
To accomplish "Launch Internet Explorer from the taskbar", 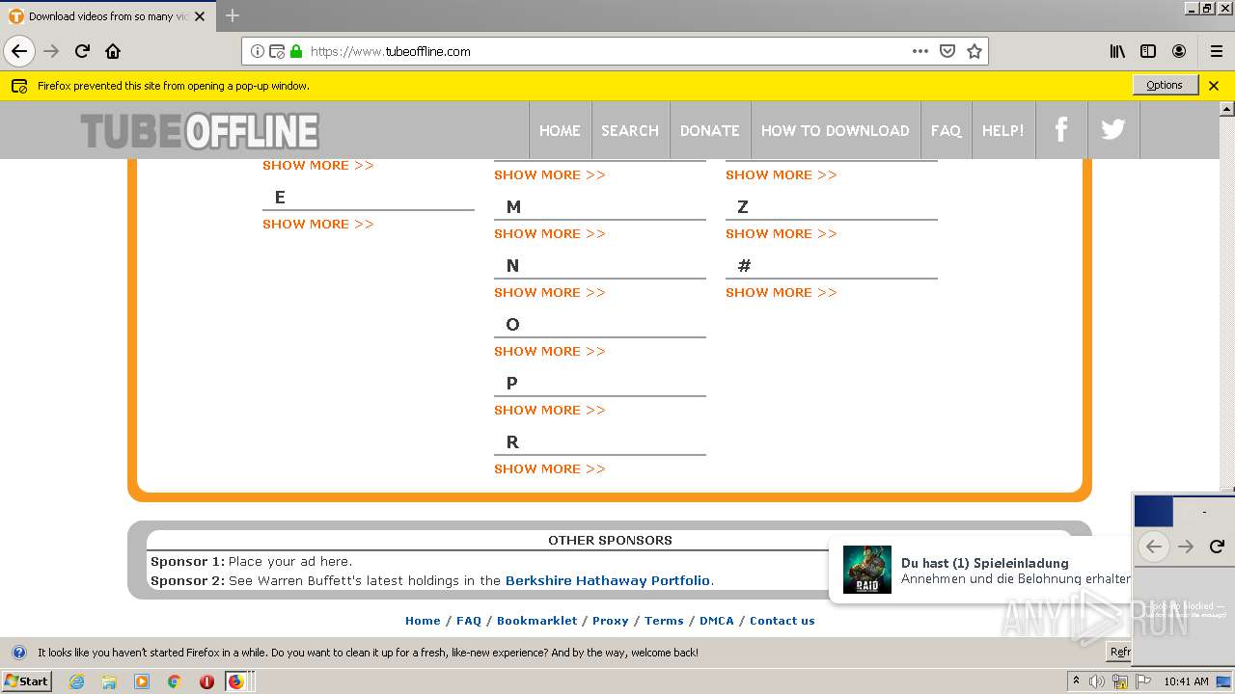I will tap(76, 681).
